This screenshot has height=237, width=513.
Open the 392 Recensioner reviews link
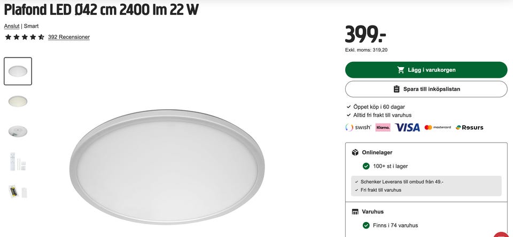click(x=69, y=37)
